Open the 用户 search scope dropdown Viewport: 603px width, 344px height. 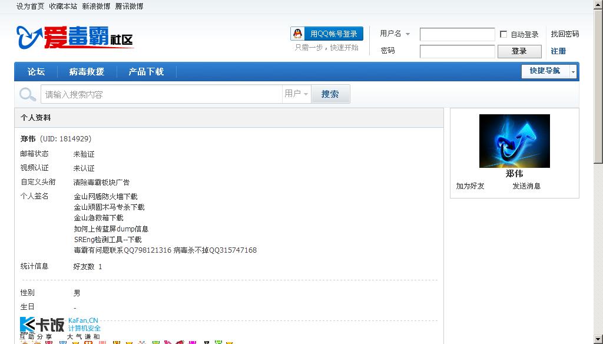tap(297, 94)
